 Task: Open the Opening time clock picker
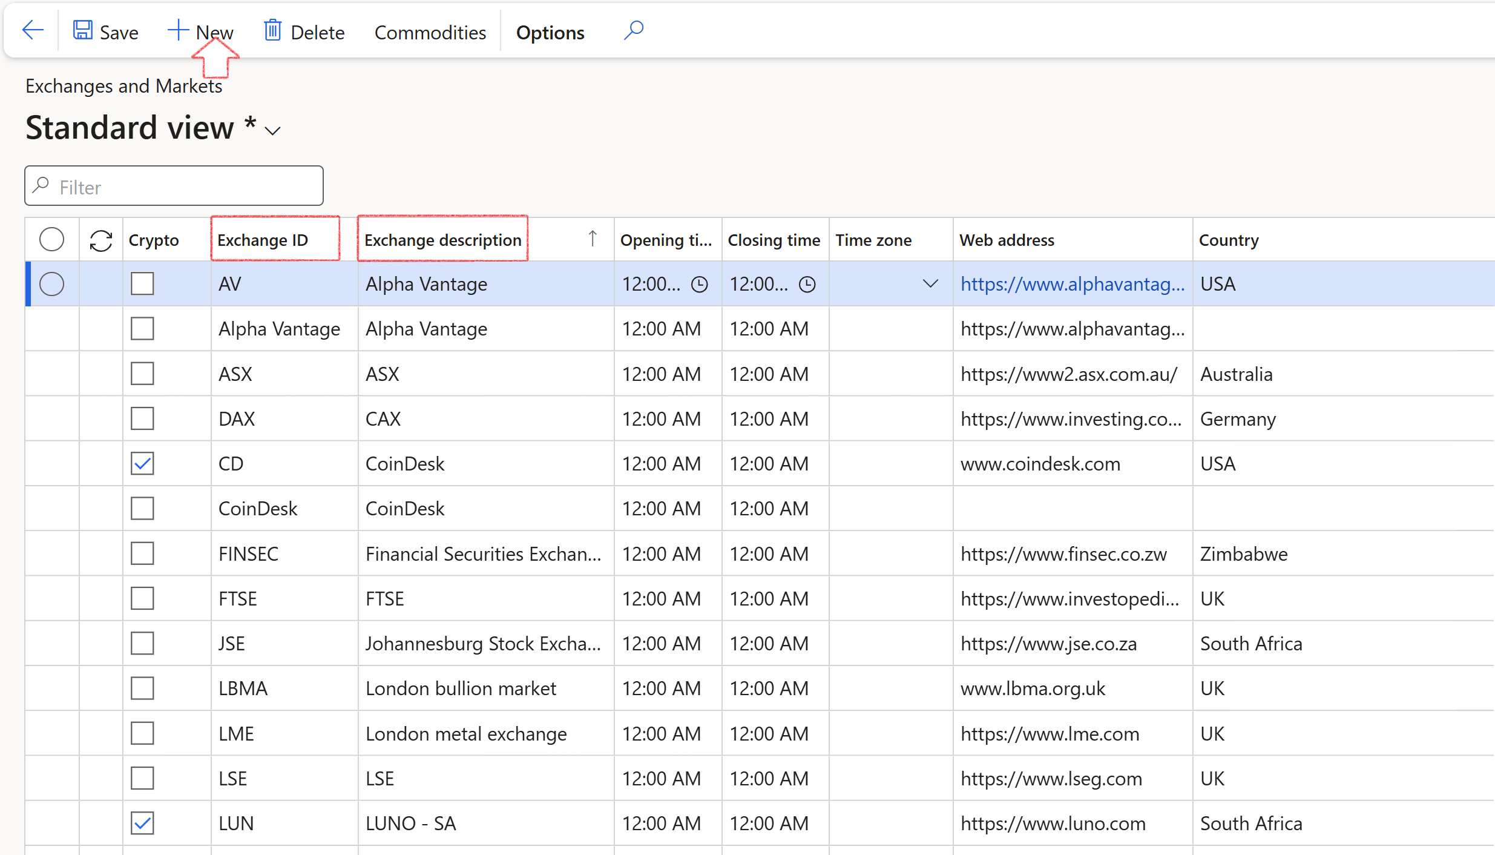(700, 284)
